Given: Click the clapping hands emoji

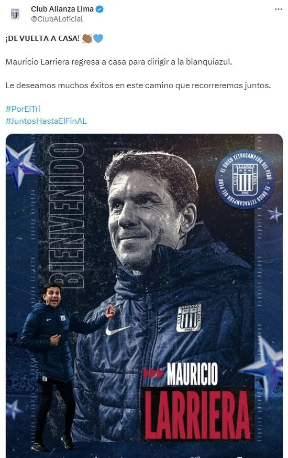Looking at the screenshot, I should (87, 38).
